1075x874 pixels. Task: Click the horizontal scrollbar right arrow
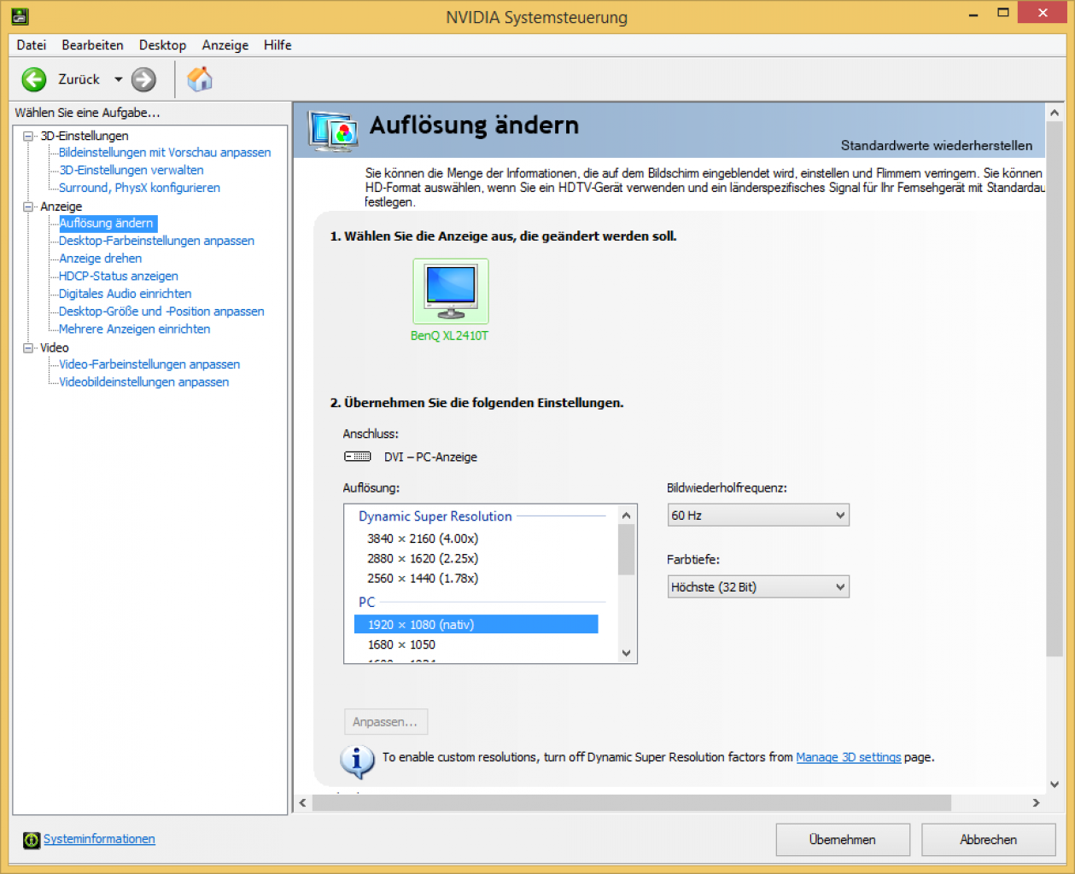[1036, 803]
